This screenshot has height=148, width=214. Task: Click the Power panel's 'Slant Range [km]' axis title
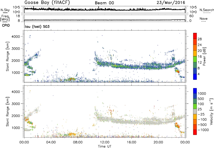7,56
